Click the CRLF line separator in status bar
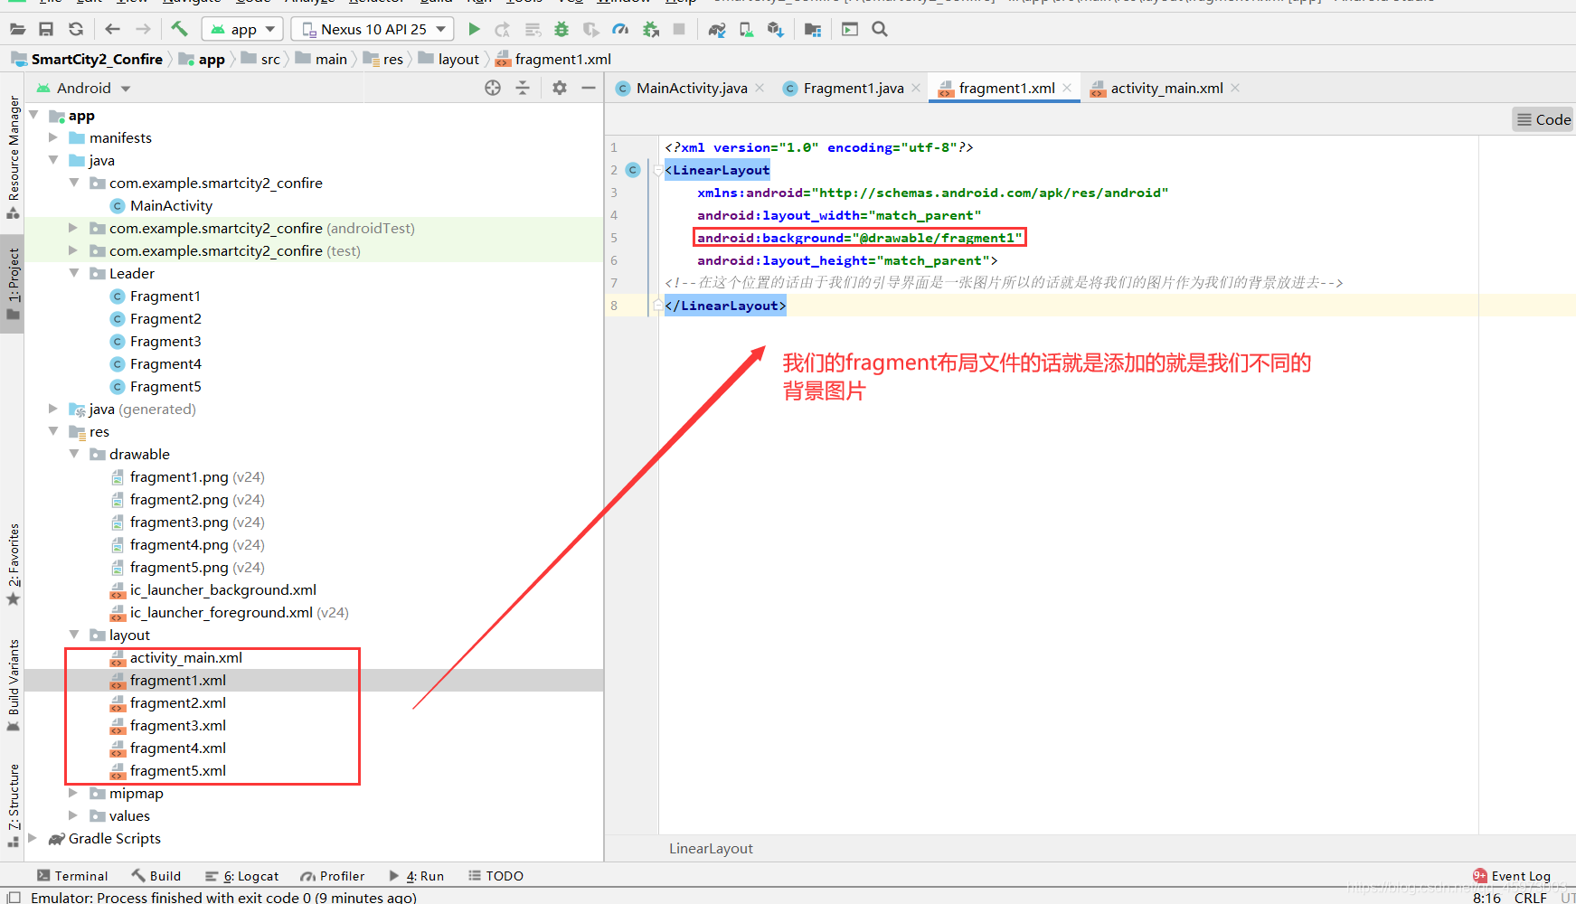 [x=1530, y=897]
